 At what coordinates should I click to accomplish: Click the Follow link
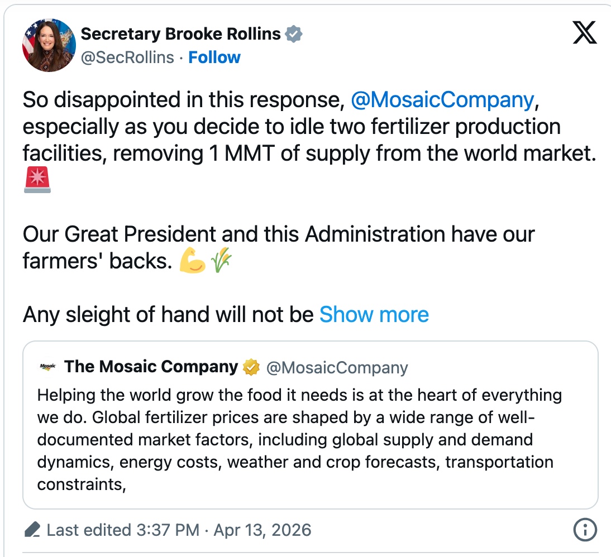214,57
